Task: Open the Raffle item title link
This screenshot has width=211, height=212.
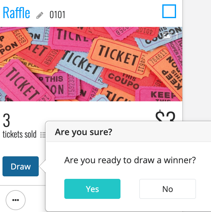Action: point(16,13)
